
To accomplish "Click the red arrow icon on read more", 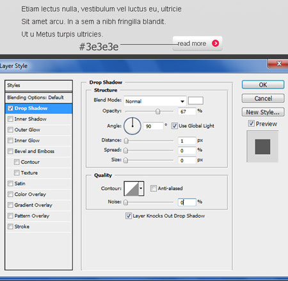I will [216, 44].
